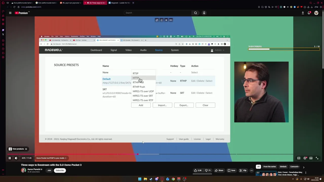Screen dimensions: 324x182
Task: Click Export... button in Source Presets
Action: point(184,105)
